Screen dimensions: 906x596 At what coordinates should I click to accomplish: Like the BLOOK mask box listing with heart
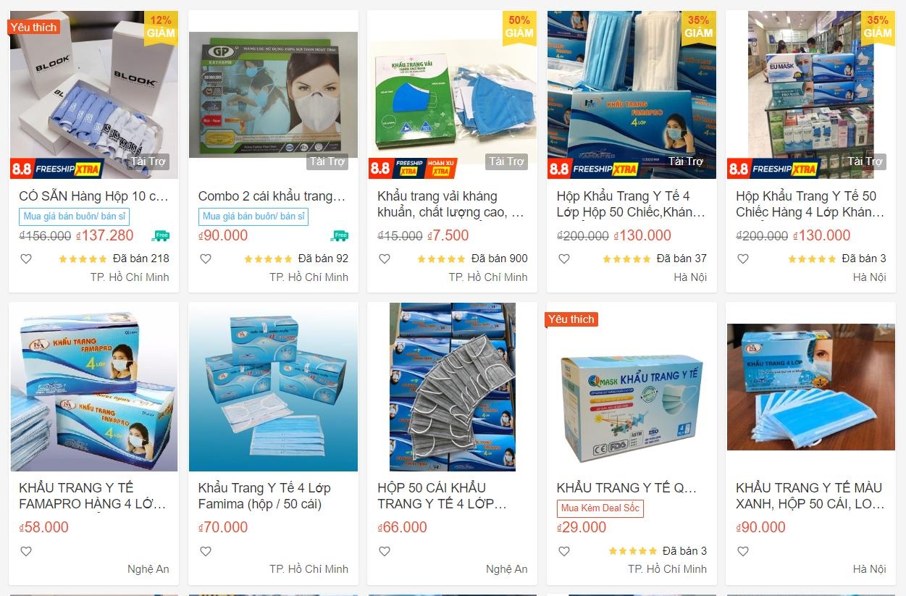[26, 259]
